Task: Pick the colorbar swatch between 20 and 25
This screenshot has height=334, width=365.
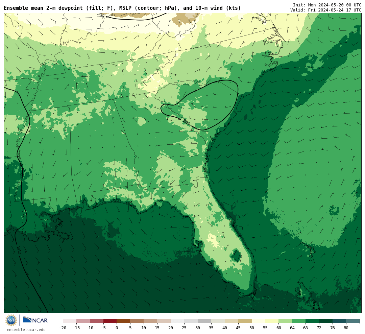Action: pyautogui.click(x=177, y=321)
